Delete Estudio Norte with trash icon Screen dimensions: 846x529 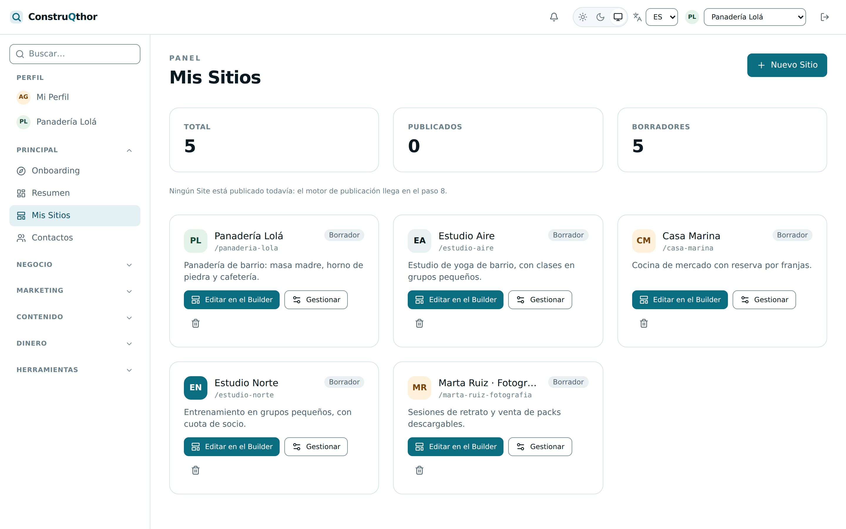(195, 470)
